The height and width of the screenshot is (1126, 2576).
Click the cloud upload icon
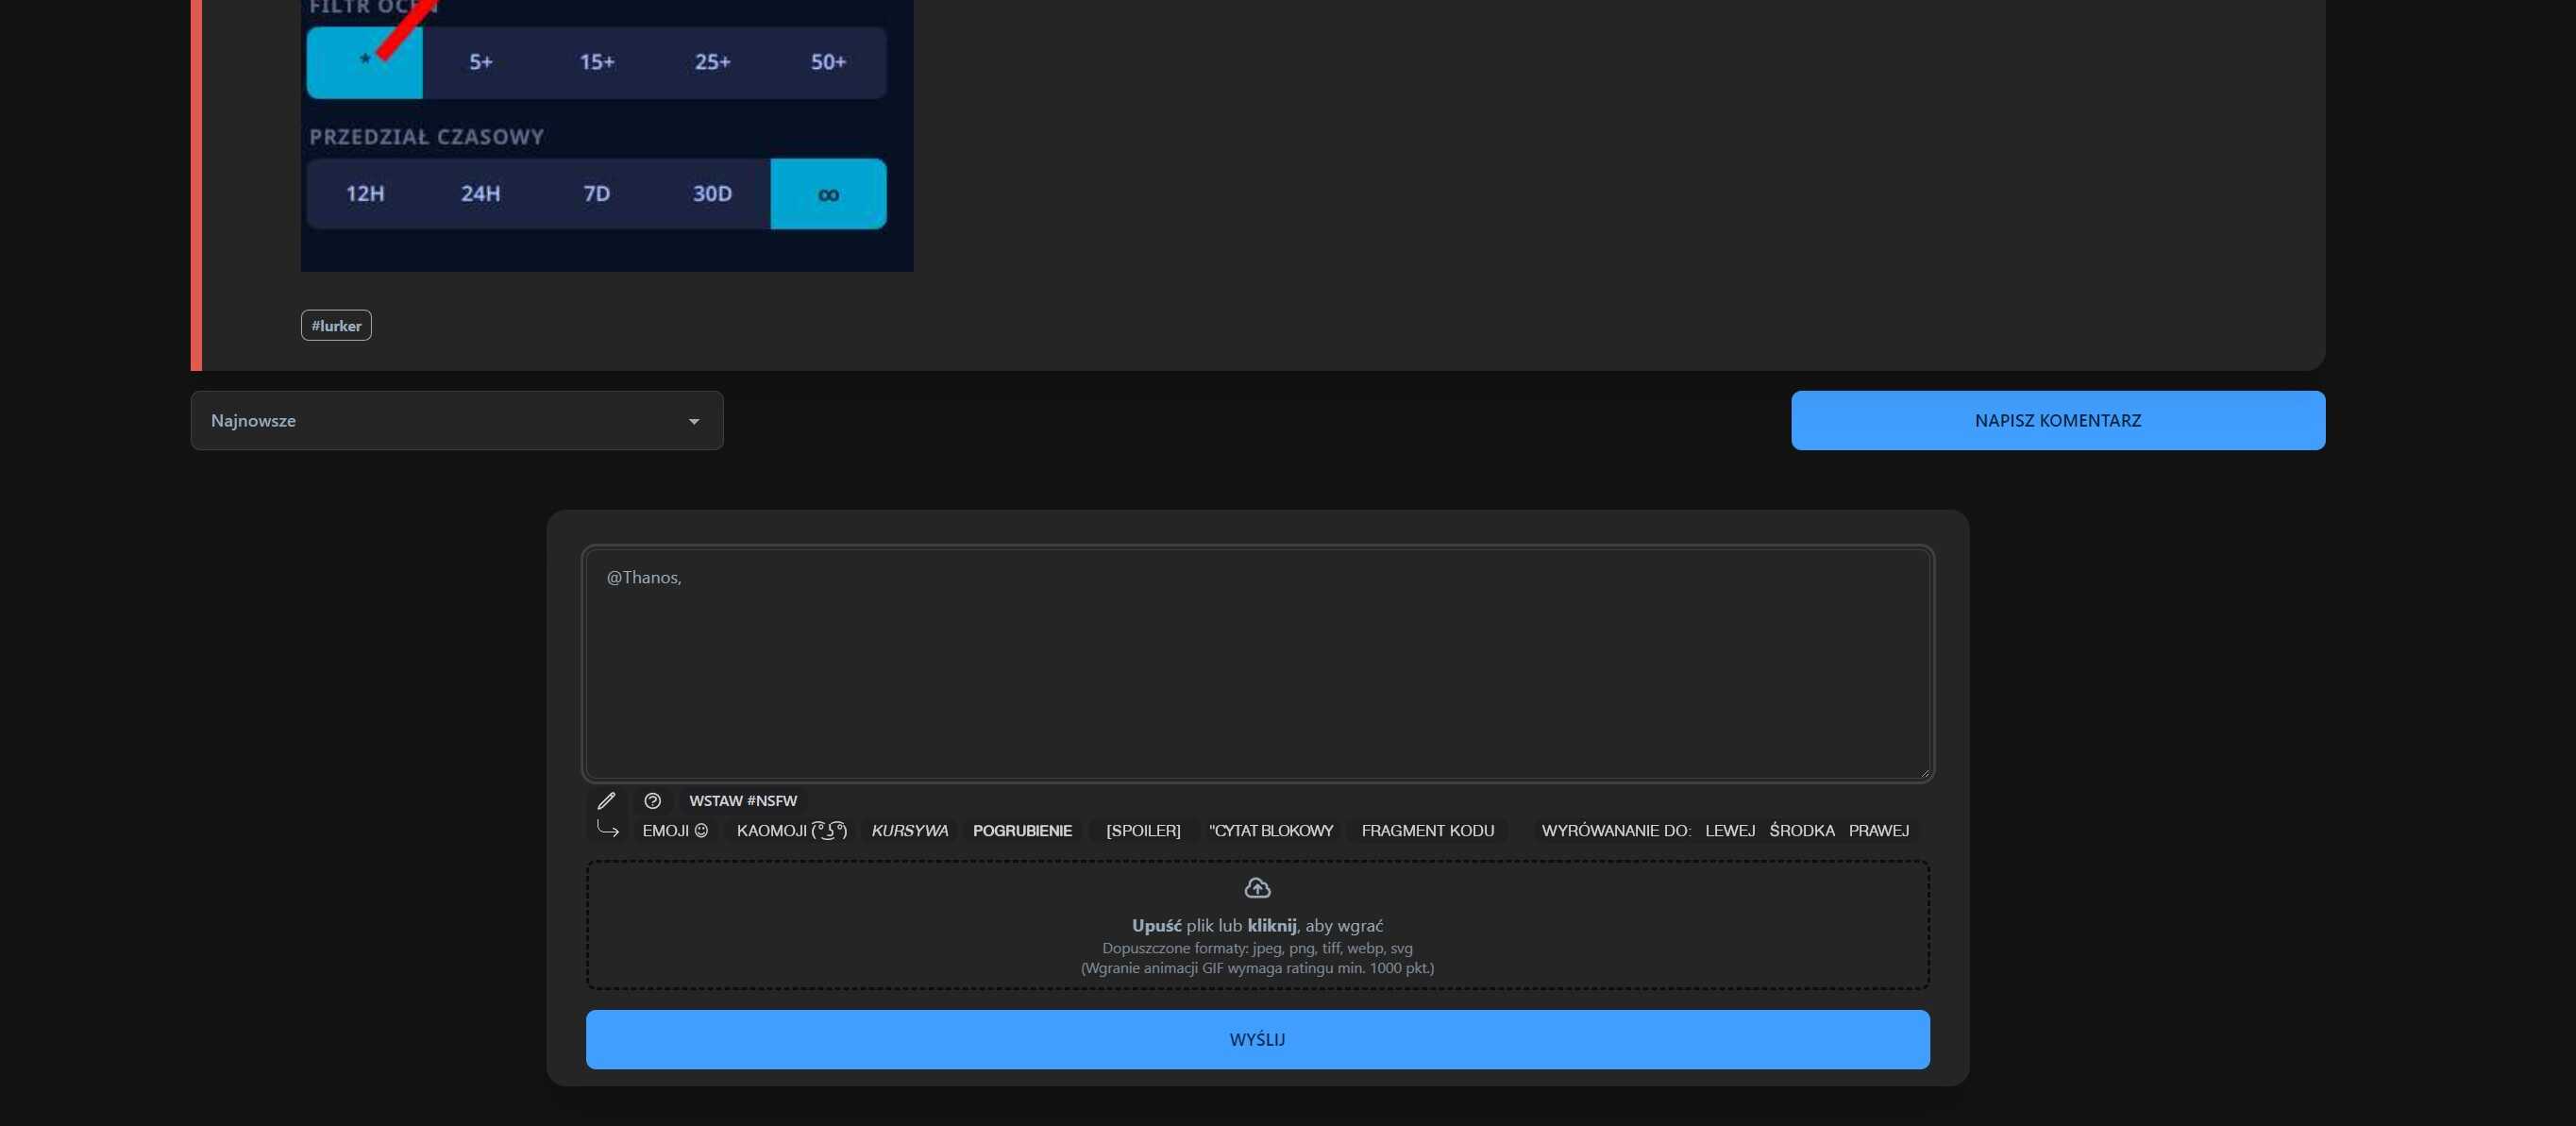[1257, 888]
